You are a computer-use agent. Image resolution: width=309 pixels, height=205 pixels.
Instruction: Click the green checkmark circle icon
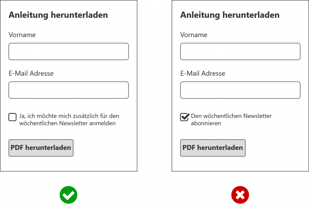point(68,195)
